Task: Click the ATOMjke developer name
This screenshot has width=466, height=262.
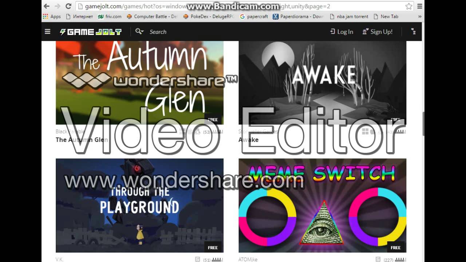Action: click(x=248, y=259)
